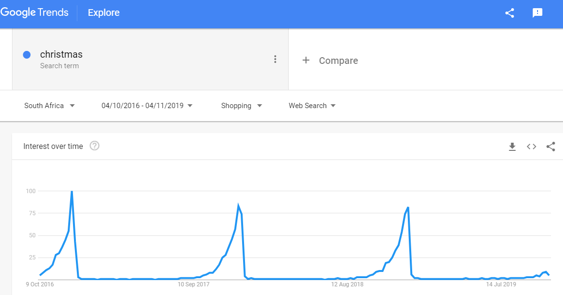Change the Web Search type dropdown
563x295 pixels.
tap(312, 106)
